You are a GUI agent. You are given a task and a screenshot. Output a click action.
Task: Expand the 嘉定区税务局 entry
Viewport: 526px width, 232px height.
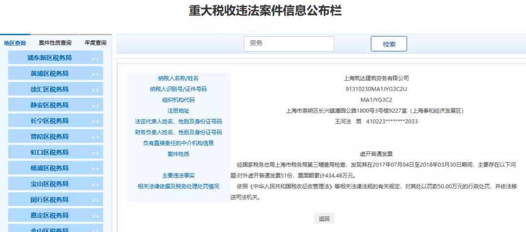click(95, 216)
